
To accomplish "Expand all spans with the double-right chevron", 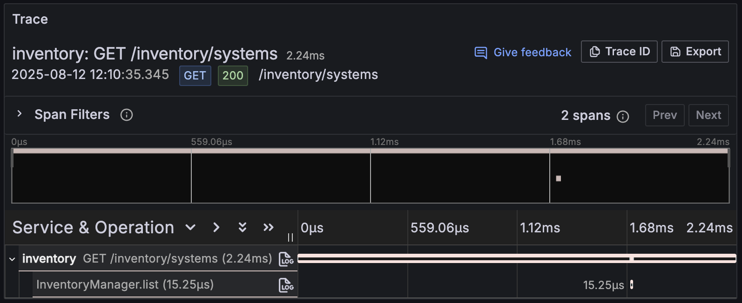I will [x=268, y=227].
